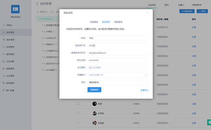
Task: Open the 批量导入 link
Action: (145, 90)
